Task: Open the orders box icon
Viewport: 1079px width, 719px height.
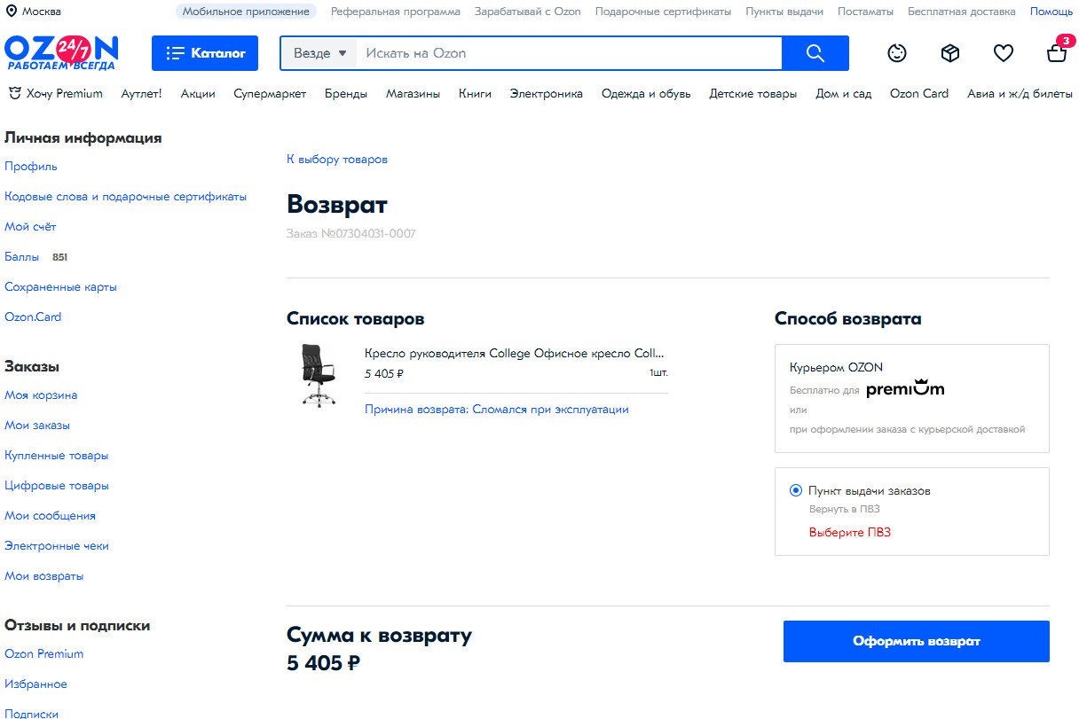Action: [950, 53]
